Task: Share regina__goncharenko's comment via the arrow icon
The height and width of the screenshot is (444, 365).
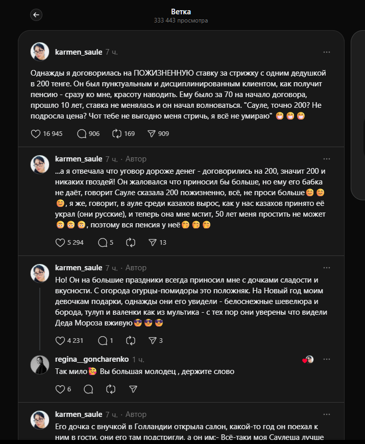Action: pos(133,389)
